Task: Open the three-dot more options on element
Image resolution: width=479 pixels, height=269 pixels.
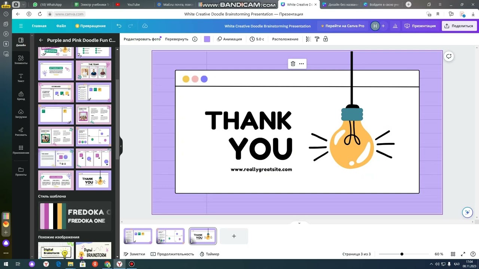Action: click(302, 64)
